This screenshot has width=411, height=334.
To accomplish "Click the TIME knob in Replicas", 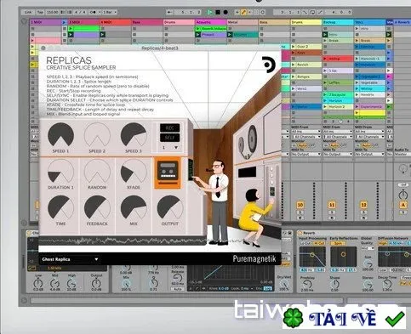I will (x=60, y=207).
